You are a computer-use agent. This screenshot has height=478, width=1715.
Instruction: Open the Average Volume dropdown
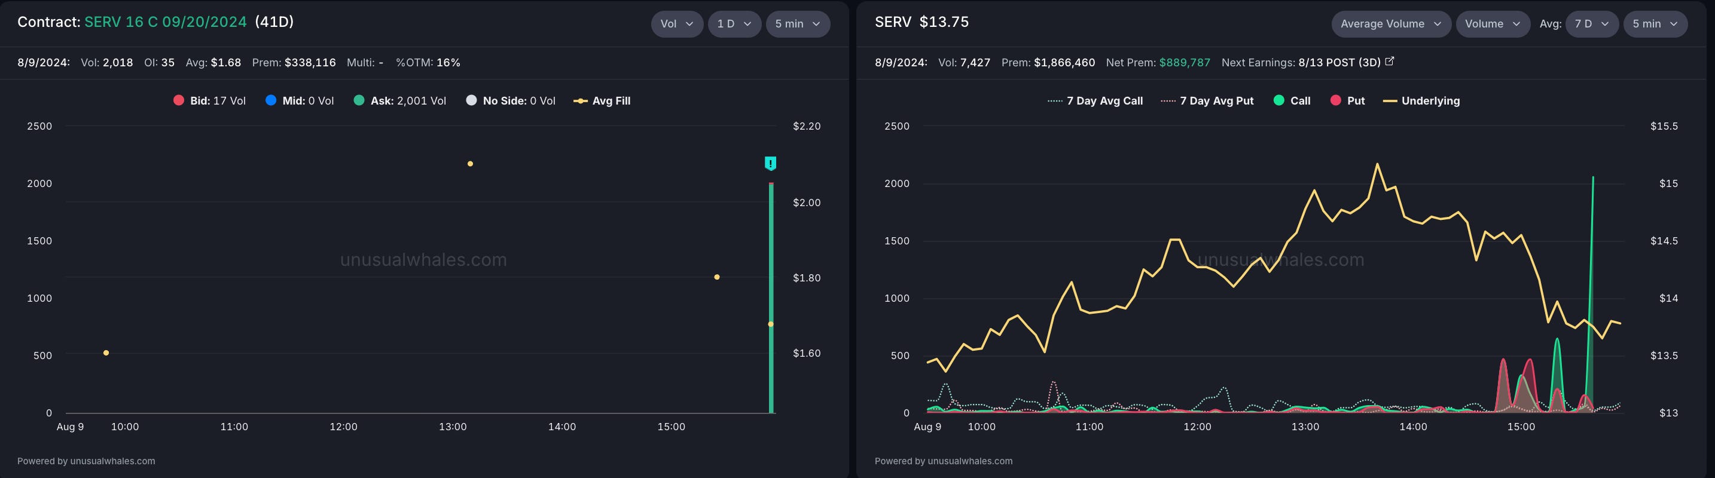point(1391,24)
